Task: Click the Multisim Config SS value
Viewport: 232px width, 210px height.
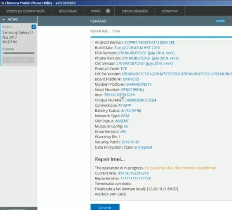Action: click(126, 126)
